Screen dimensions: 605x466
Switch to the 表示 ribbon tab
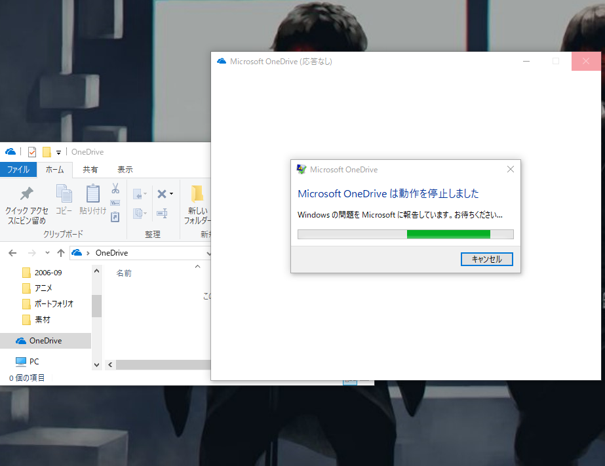click(125, 169)
